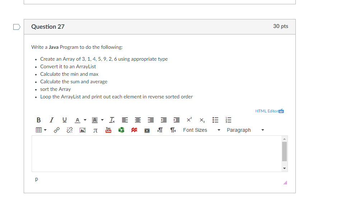Click the clear formatting icon
Viewport: 341px width, 200px height.
coord(112,120)
